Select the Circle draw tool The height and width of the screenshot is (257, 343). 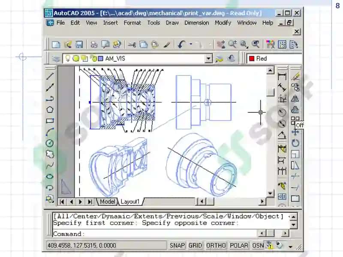point(50,143)
